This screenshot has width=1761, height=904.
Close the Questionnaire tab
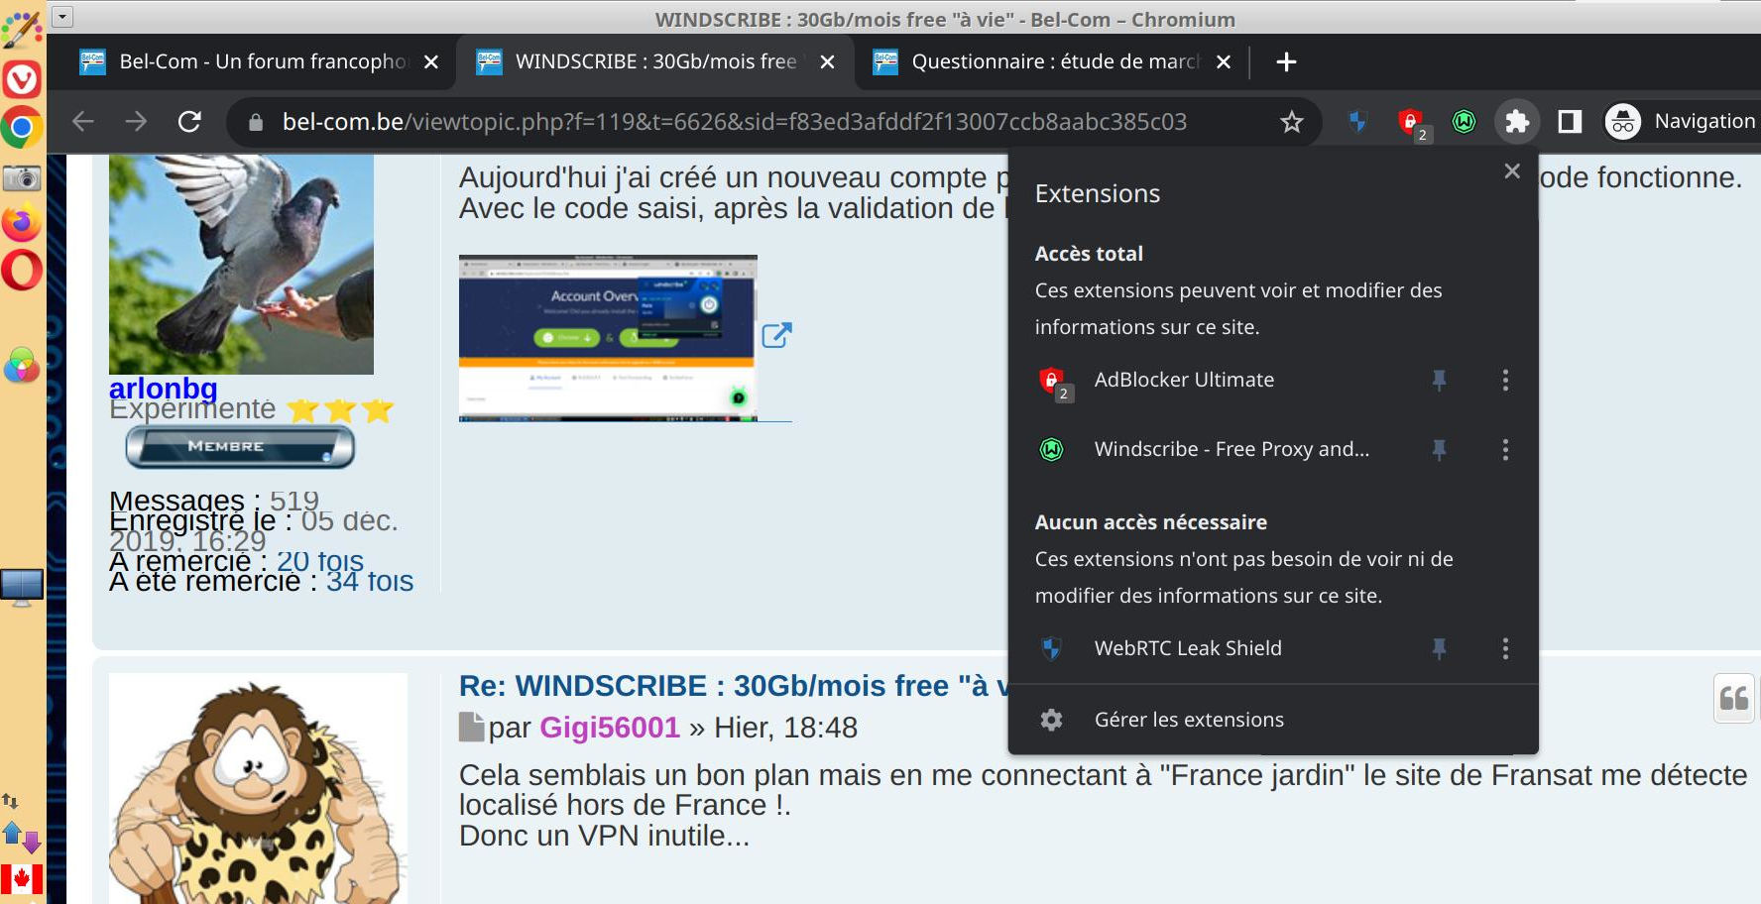click(1224, 61)
